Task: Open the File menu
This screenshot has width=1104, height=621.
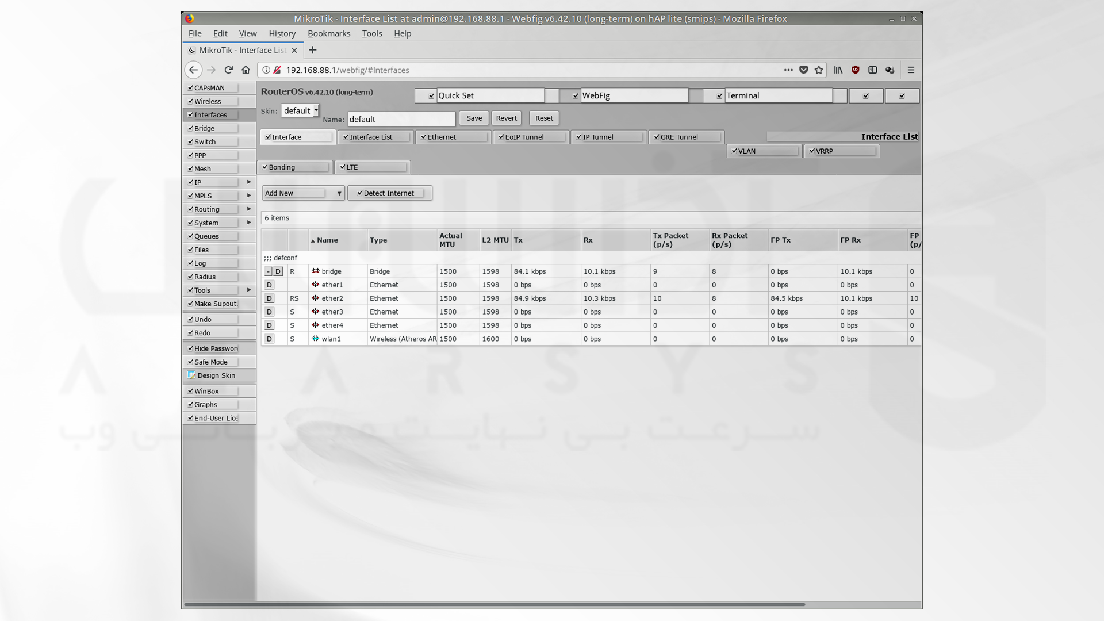Action: [x=195, y=33]
